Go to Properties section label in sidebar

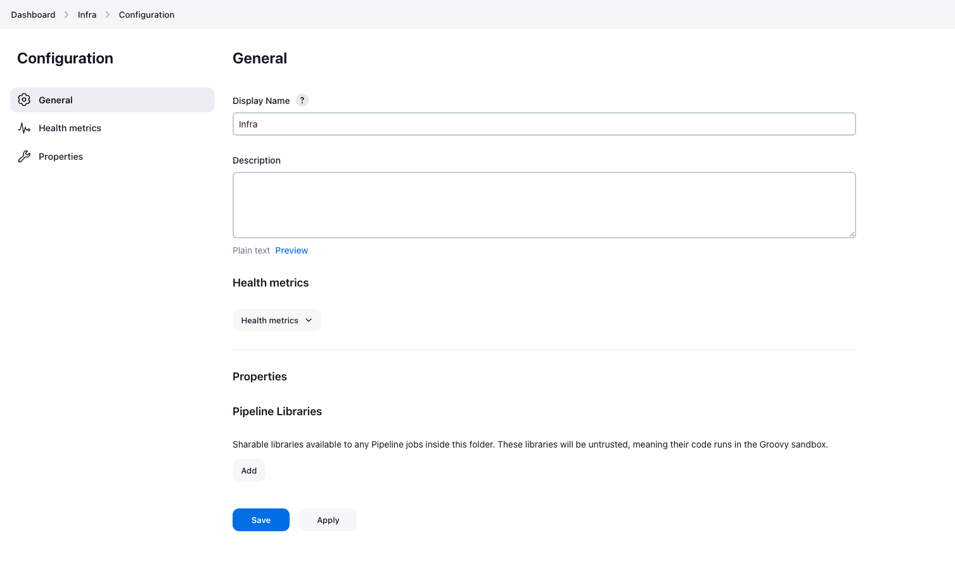[61, 157]
